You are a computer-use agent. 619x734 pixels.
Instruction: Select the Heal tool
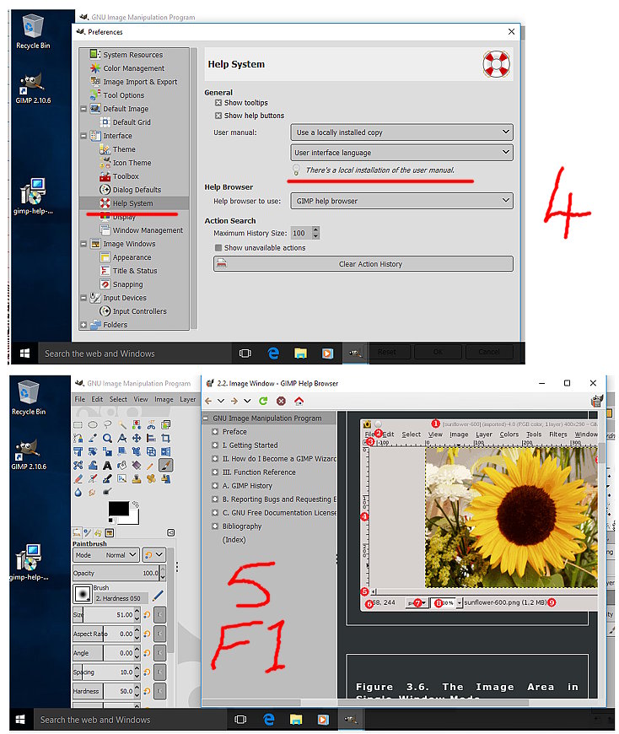[x=151, y=479]
